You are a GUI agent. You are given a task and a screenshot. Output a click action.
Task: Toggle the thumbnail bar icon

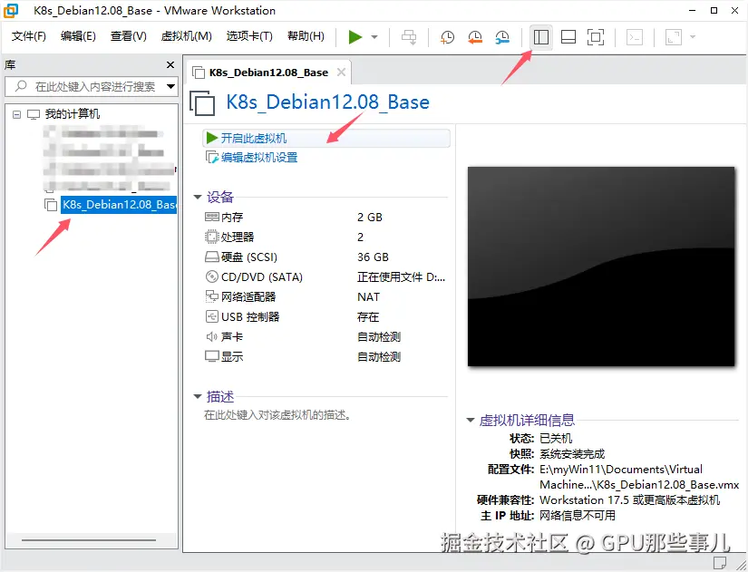(x=568, y=37)
